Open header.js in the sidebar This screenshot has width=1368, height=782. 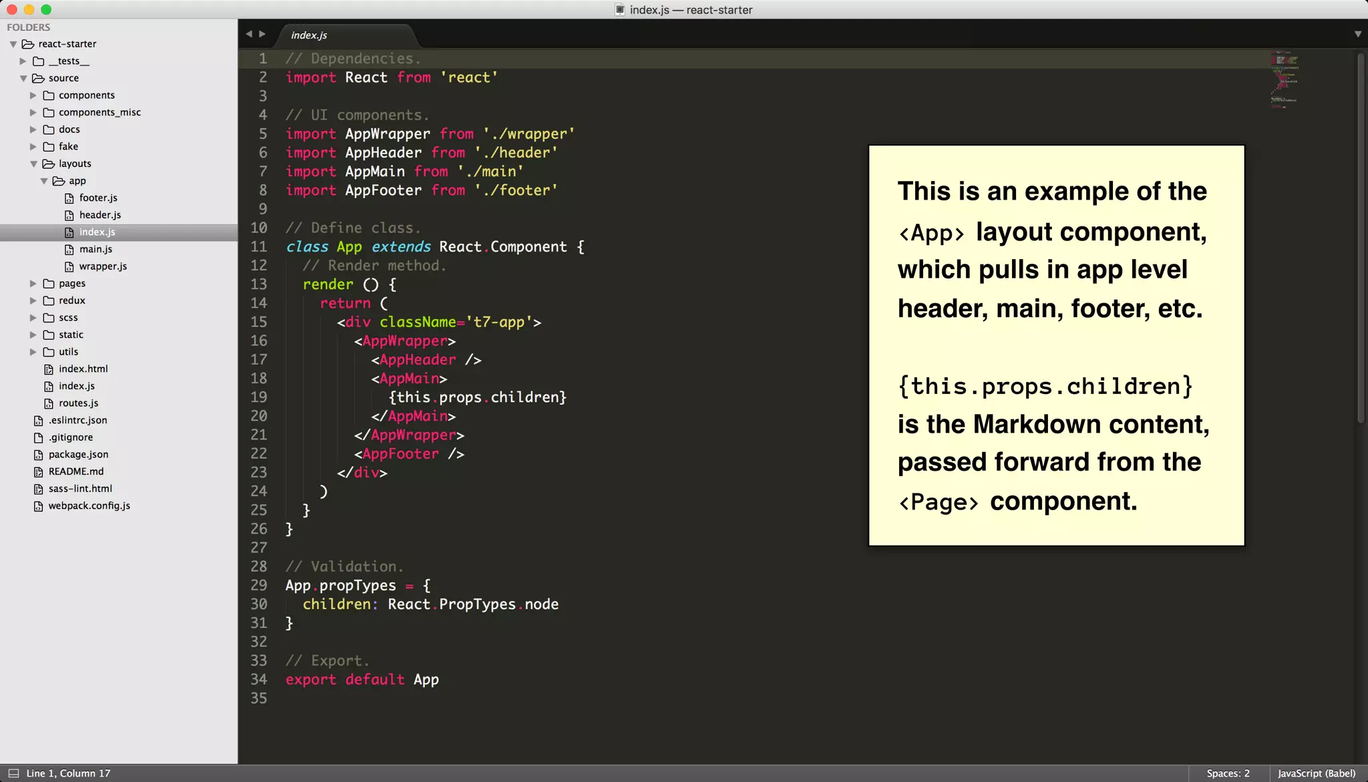click(x=100, y=215)
